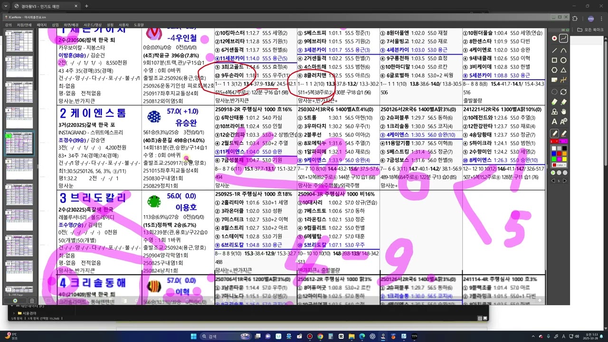
Task: Select the lasso selection tool
Action: click(x=554, y=92)
